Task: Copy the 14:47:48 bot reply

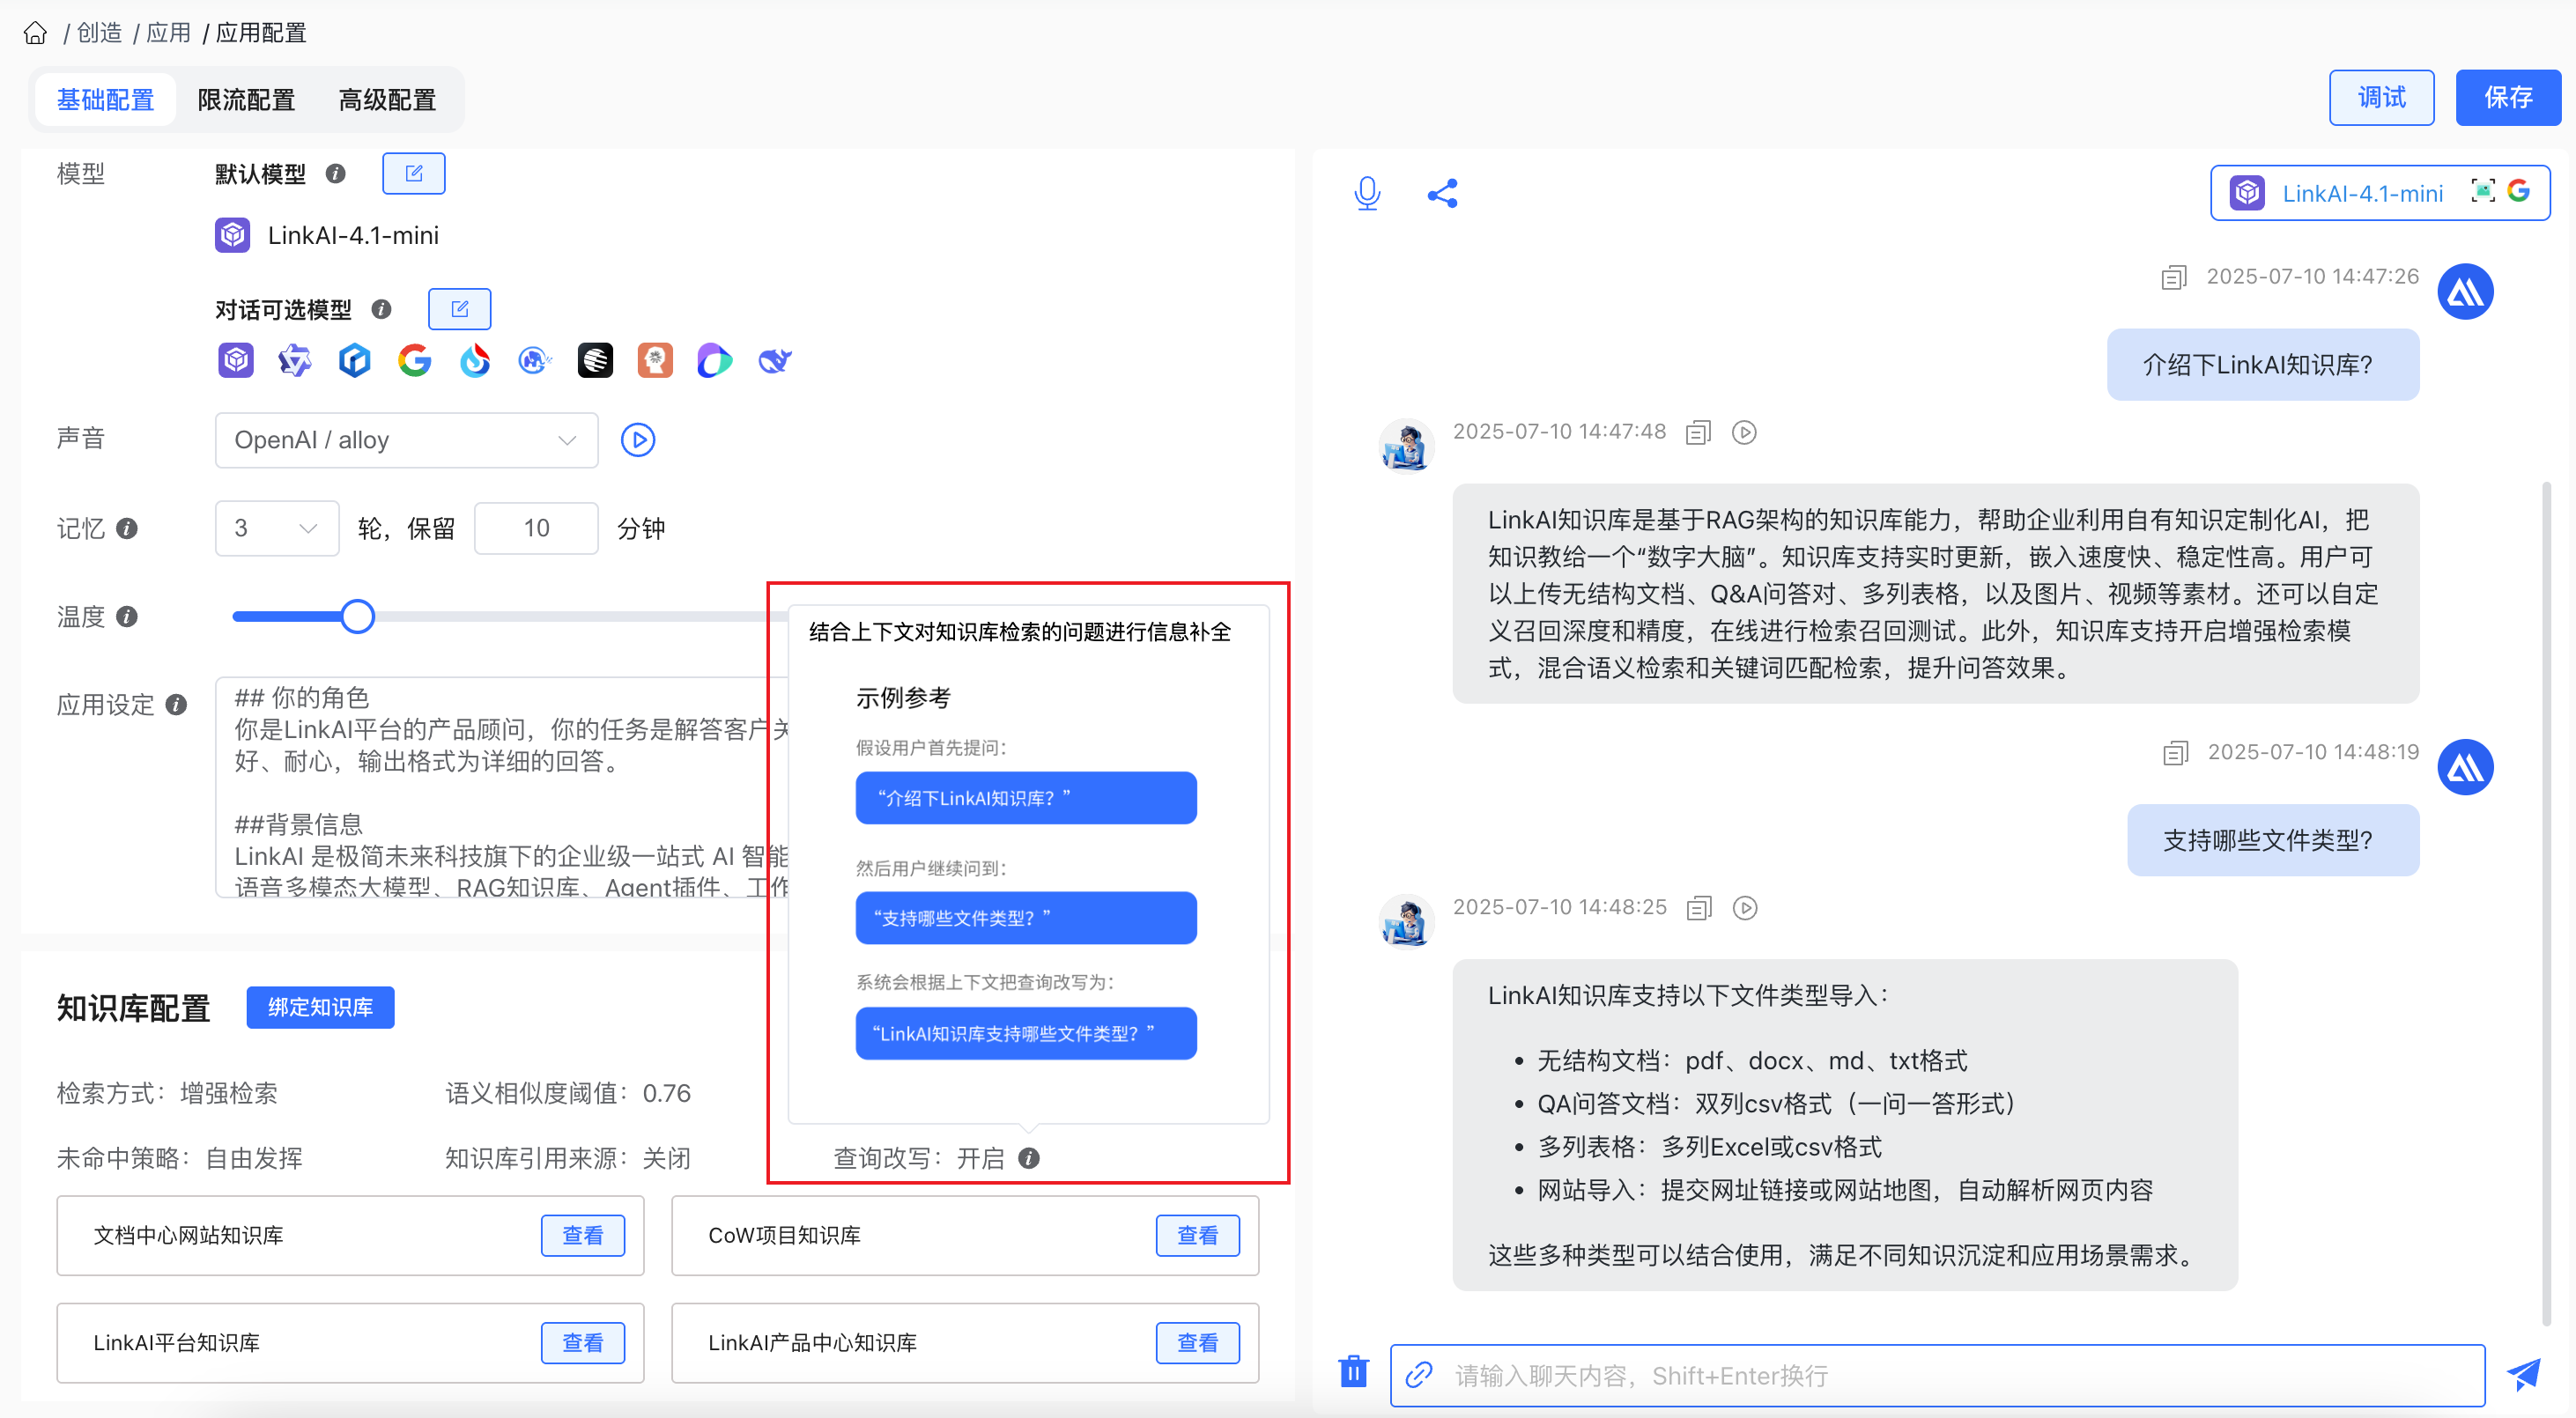Action: [1699, 432]
